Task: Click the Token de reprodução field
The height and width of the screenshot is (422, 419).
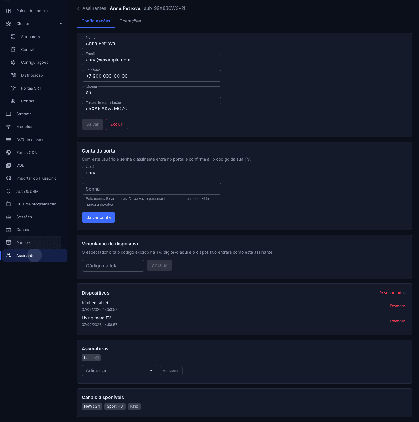Action: pos(152,109)
